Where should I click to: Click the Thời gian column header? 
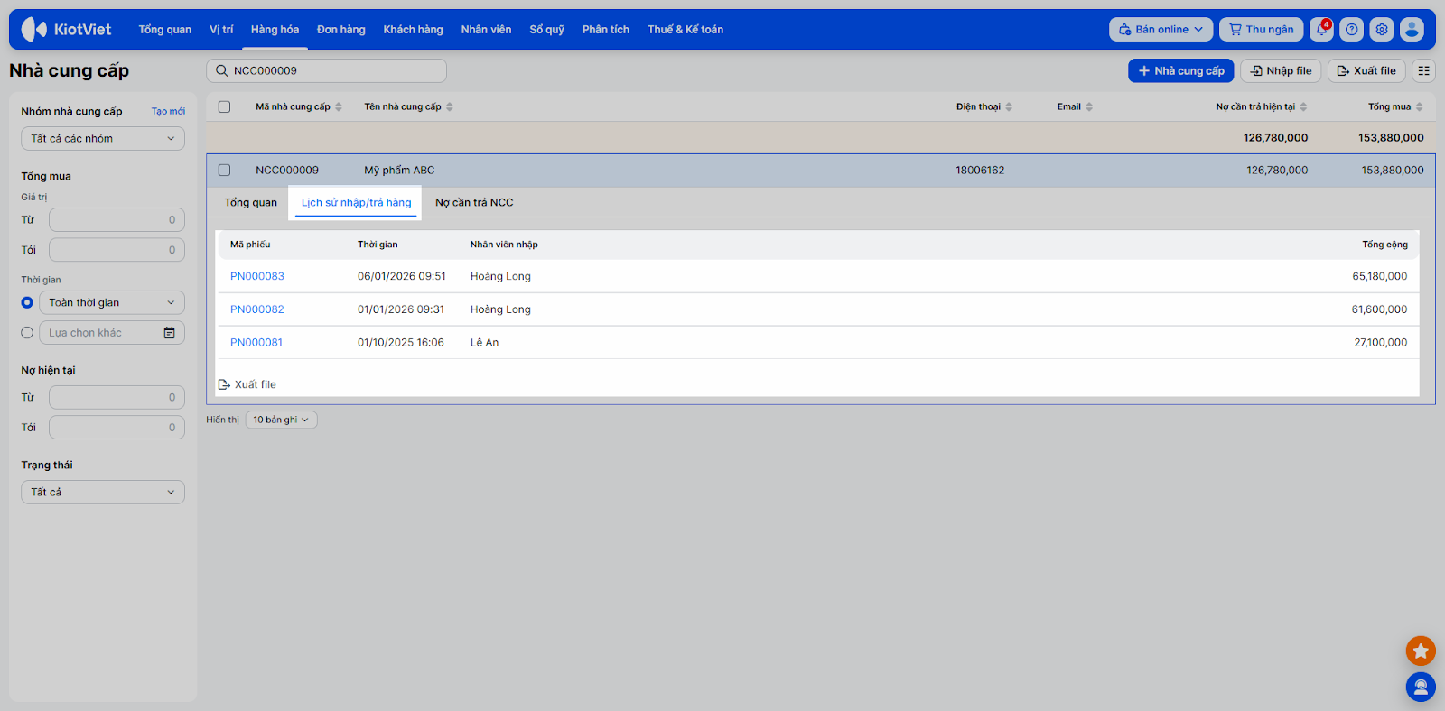[378, 245]
